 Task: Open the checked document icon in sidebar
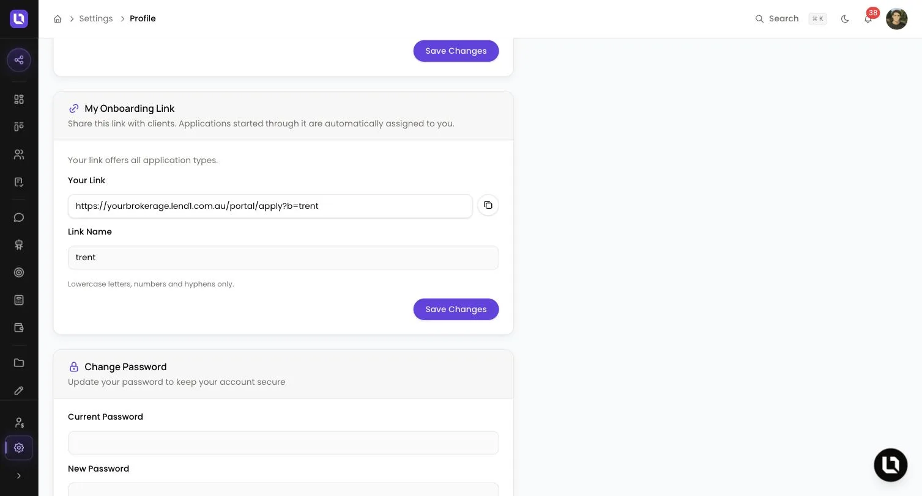point(19,182)
